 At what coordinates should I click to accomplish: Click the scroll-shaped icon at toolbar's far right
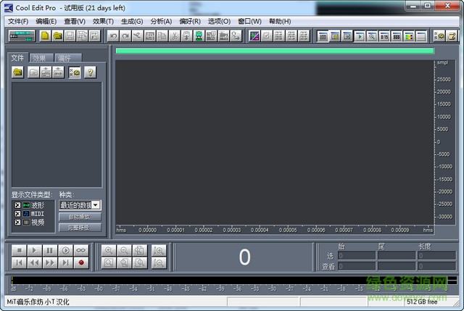[452, 36]
